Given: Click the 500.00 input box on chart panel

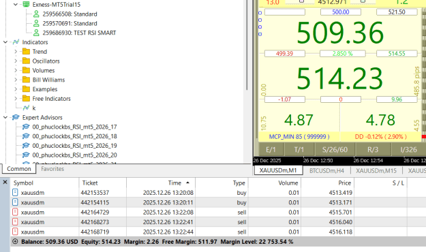Looking at the screenshot, I should pyautogui.click(x=341, y=12).
